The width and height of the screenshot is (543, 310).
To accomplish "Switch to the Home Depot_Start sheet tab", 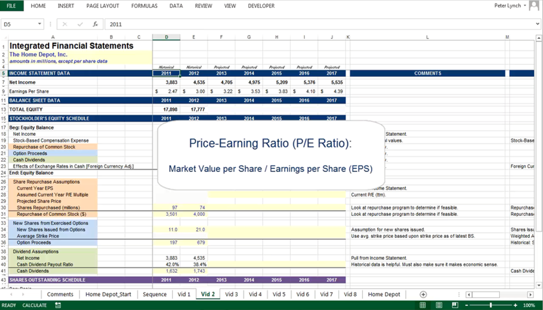I will pos(108,294).
